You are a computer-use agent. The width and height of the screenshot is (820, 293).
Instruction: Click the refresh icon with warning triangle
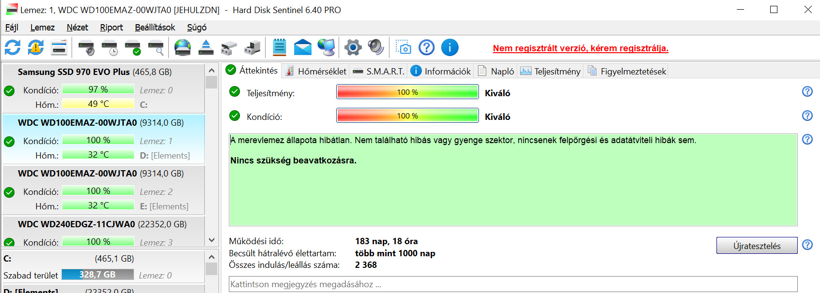(35, 47)
